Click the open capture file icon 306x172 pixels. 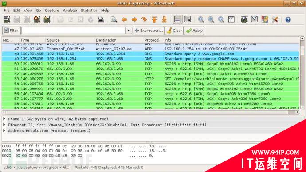(60, 19)
